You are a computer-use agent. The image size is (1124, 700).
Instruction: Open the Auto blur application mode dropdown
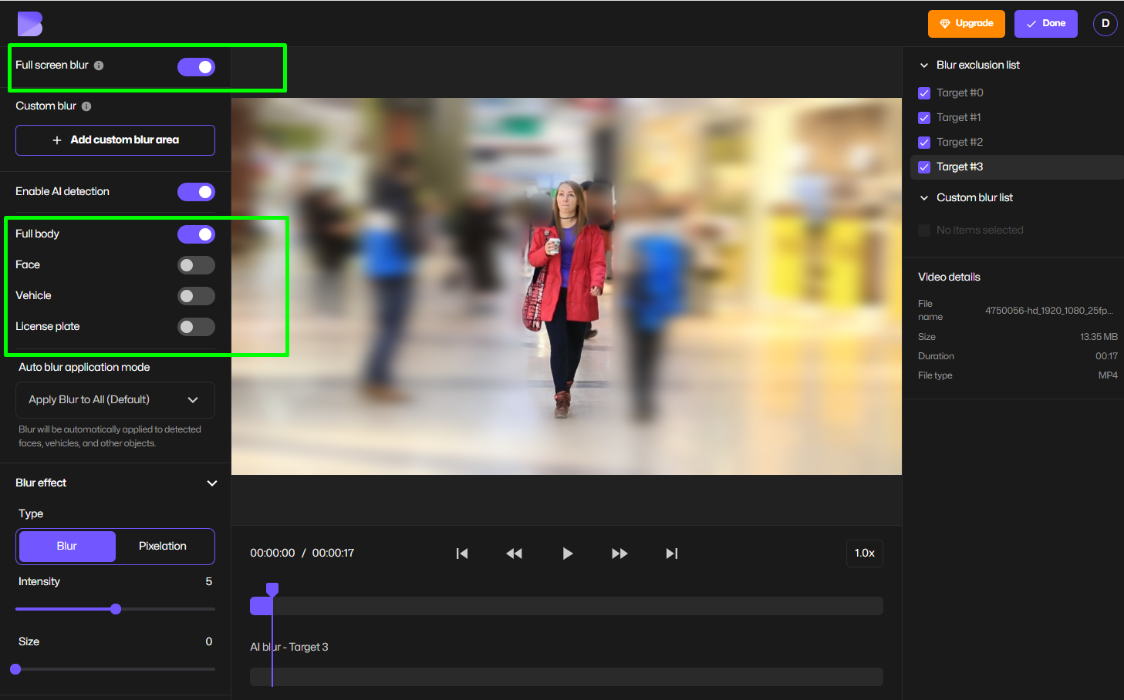coord(114,399)
